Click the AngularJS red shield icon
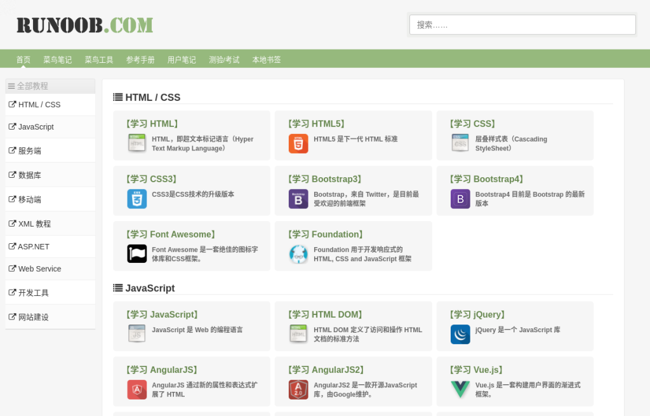This screenshot has height=416, width=650. [x=136, y=389]
